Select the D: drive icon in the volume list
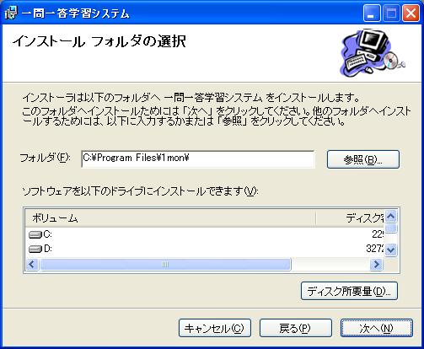This screenshot has width=424, height=349. pyautogui.click(x=35, y=249)
